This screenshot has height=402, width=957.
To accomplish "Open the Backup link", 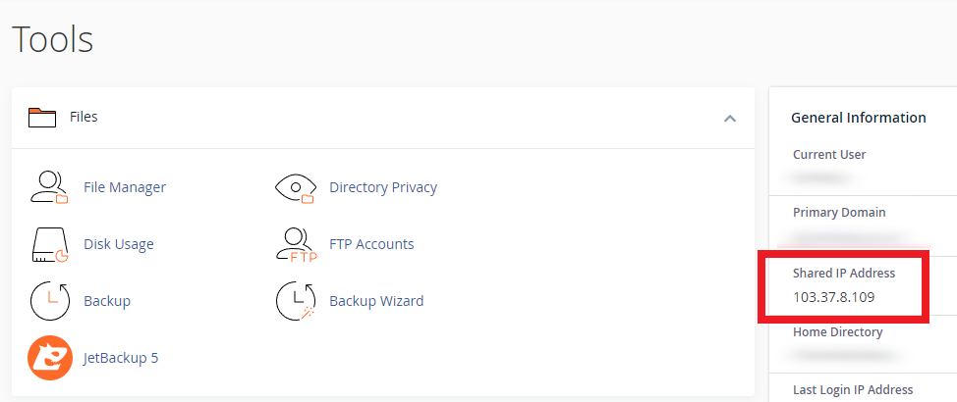I will [107, 301].
